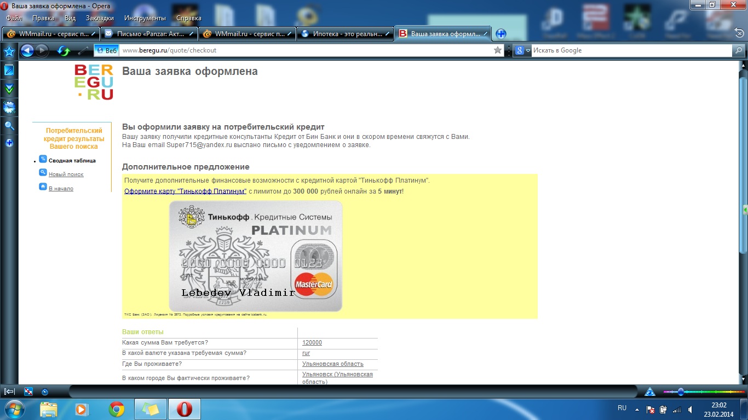Screen dimensions: 748x420
Task: Click the Веб security badge in address bar
Action: (x=106, y=50)
